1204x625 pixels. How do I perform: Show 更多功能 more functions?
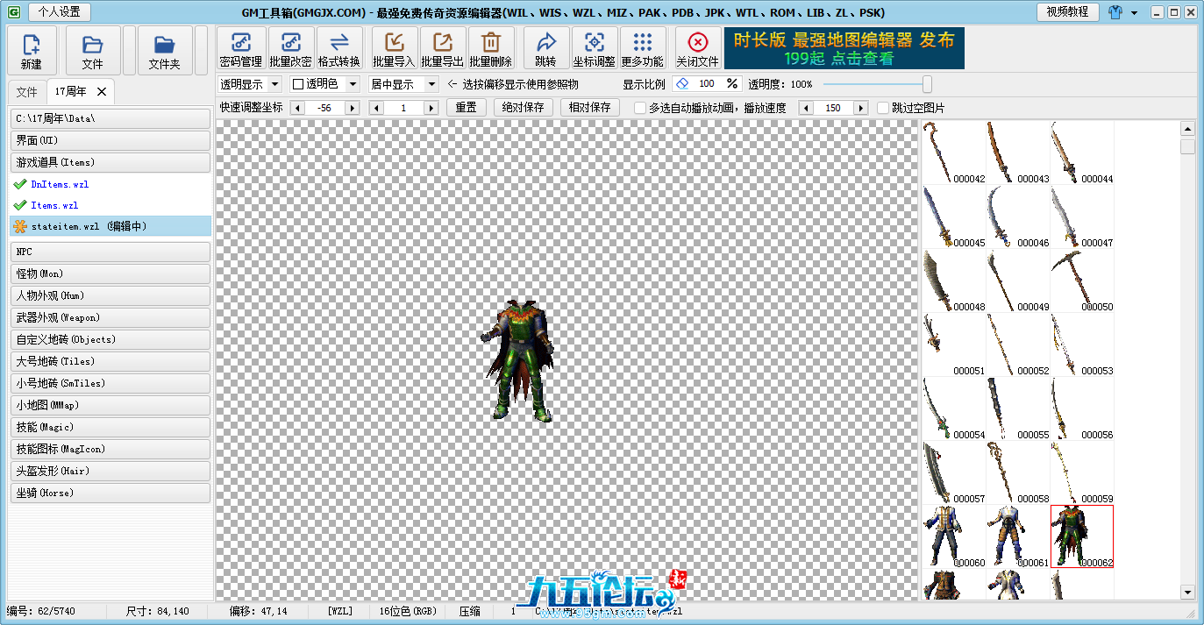tap(643, 49)
